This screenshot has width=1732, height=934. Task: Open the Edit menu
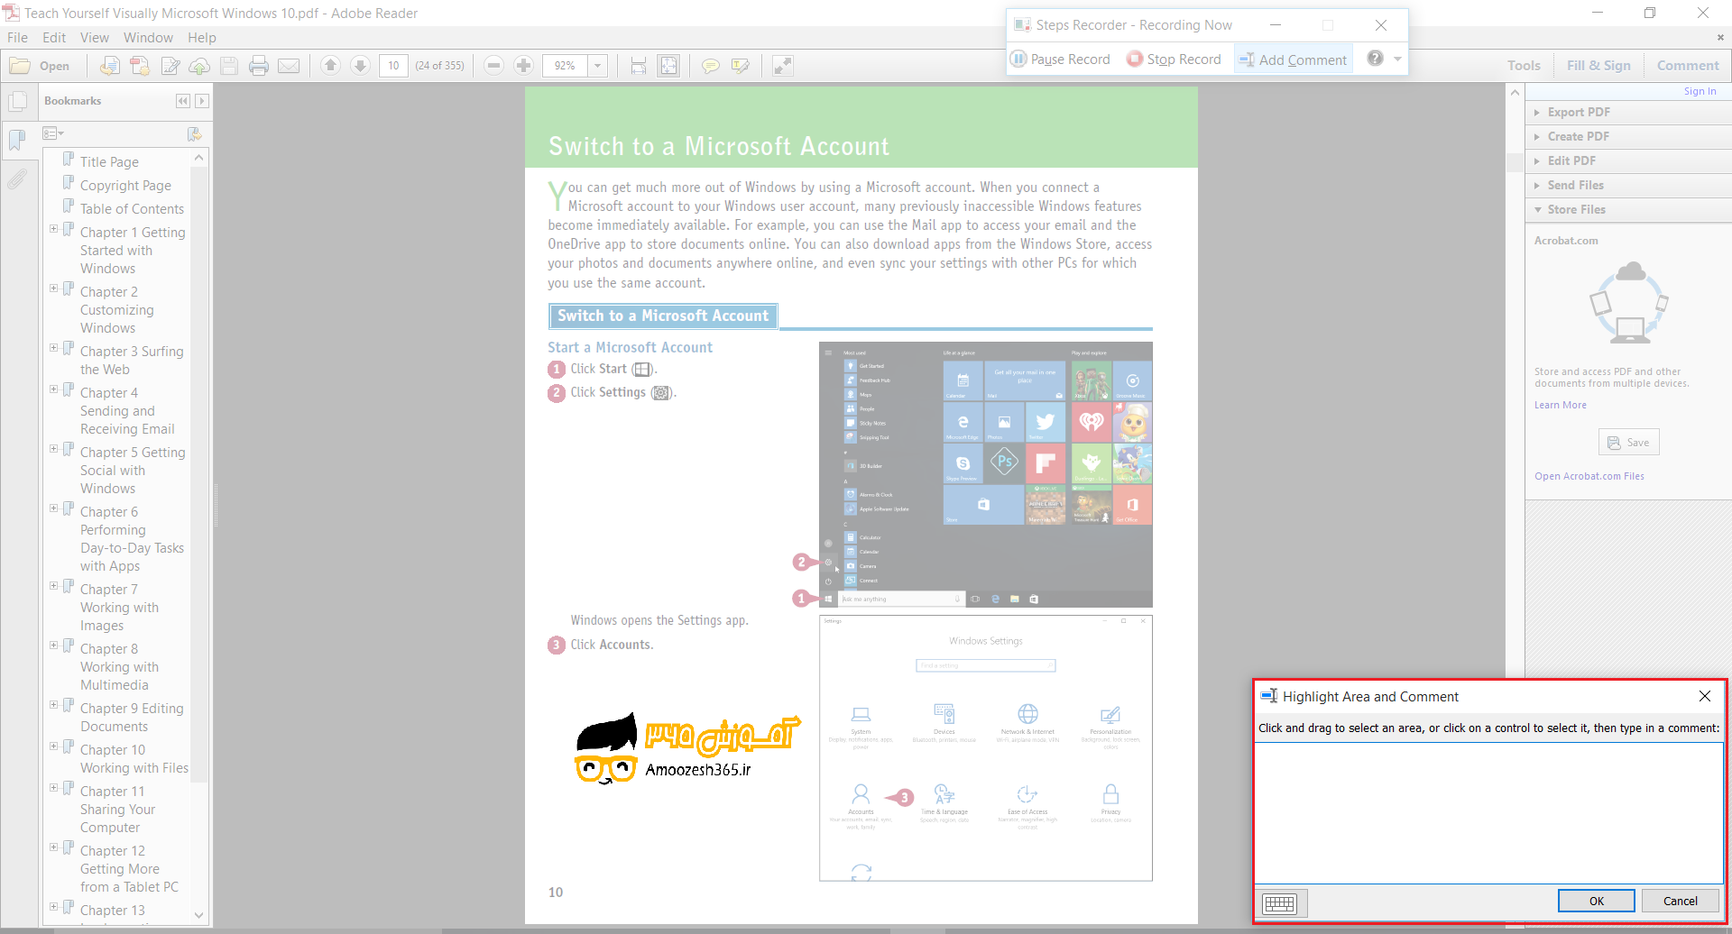[54, 38]
